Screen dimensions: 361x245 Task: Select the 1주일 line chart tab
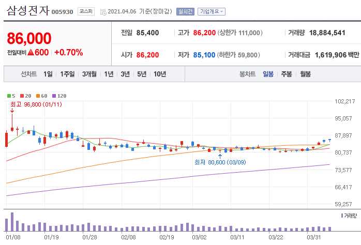pyautogui.click(x=67, y=74)
